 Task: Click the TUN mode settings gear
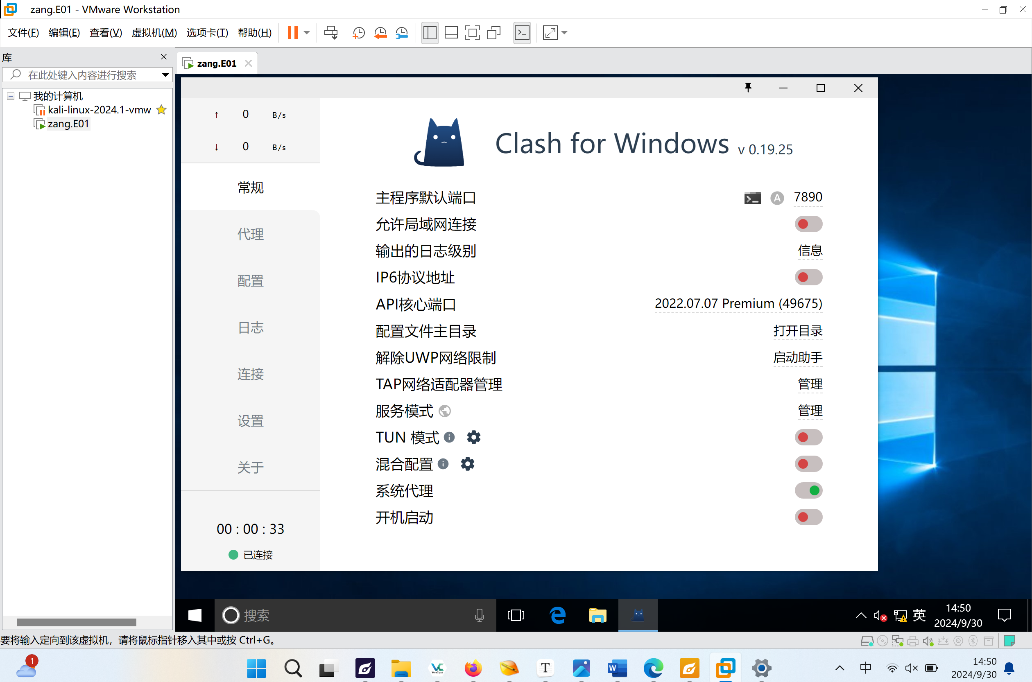point(473,437)
